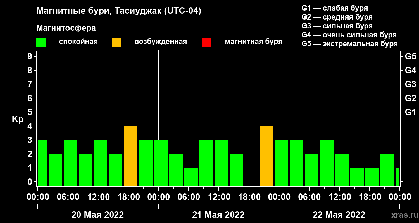Select the chart title 'Магнитные бури, Тасиуджак (UTC-04)'
The image size is (419, 223).
(119, 11)
